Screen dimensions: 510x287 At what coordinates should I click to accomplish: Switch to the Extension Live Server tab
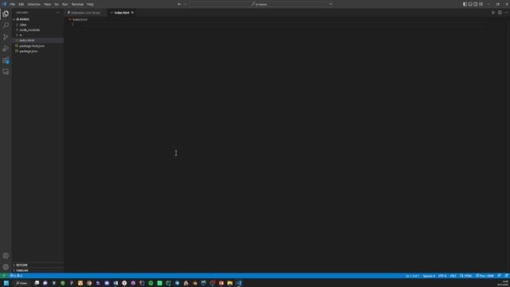click(x=85, y=13)
